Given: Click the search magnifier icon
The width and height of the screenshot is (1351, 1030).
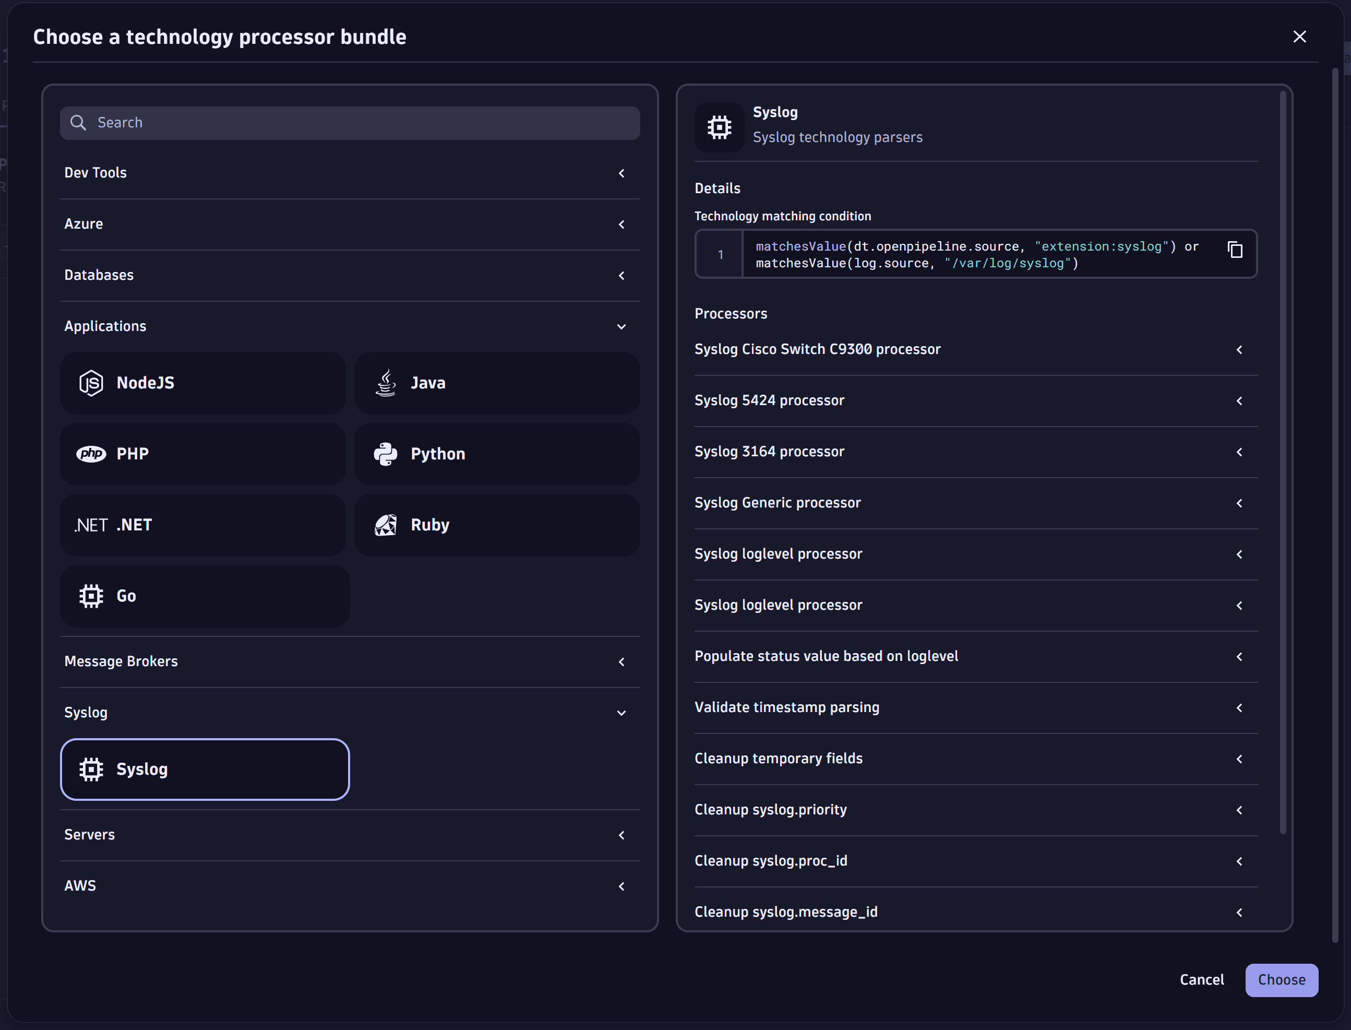Looking at the screenshot, I should tap(78, 123).
